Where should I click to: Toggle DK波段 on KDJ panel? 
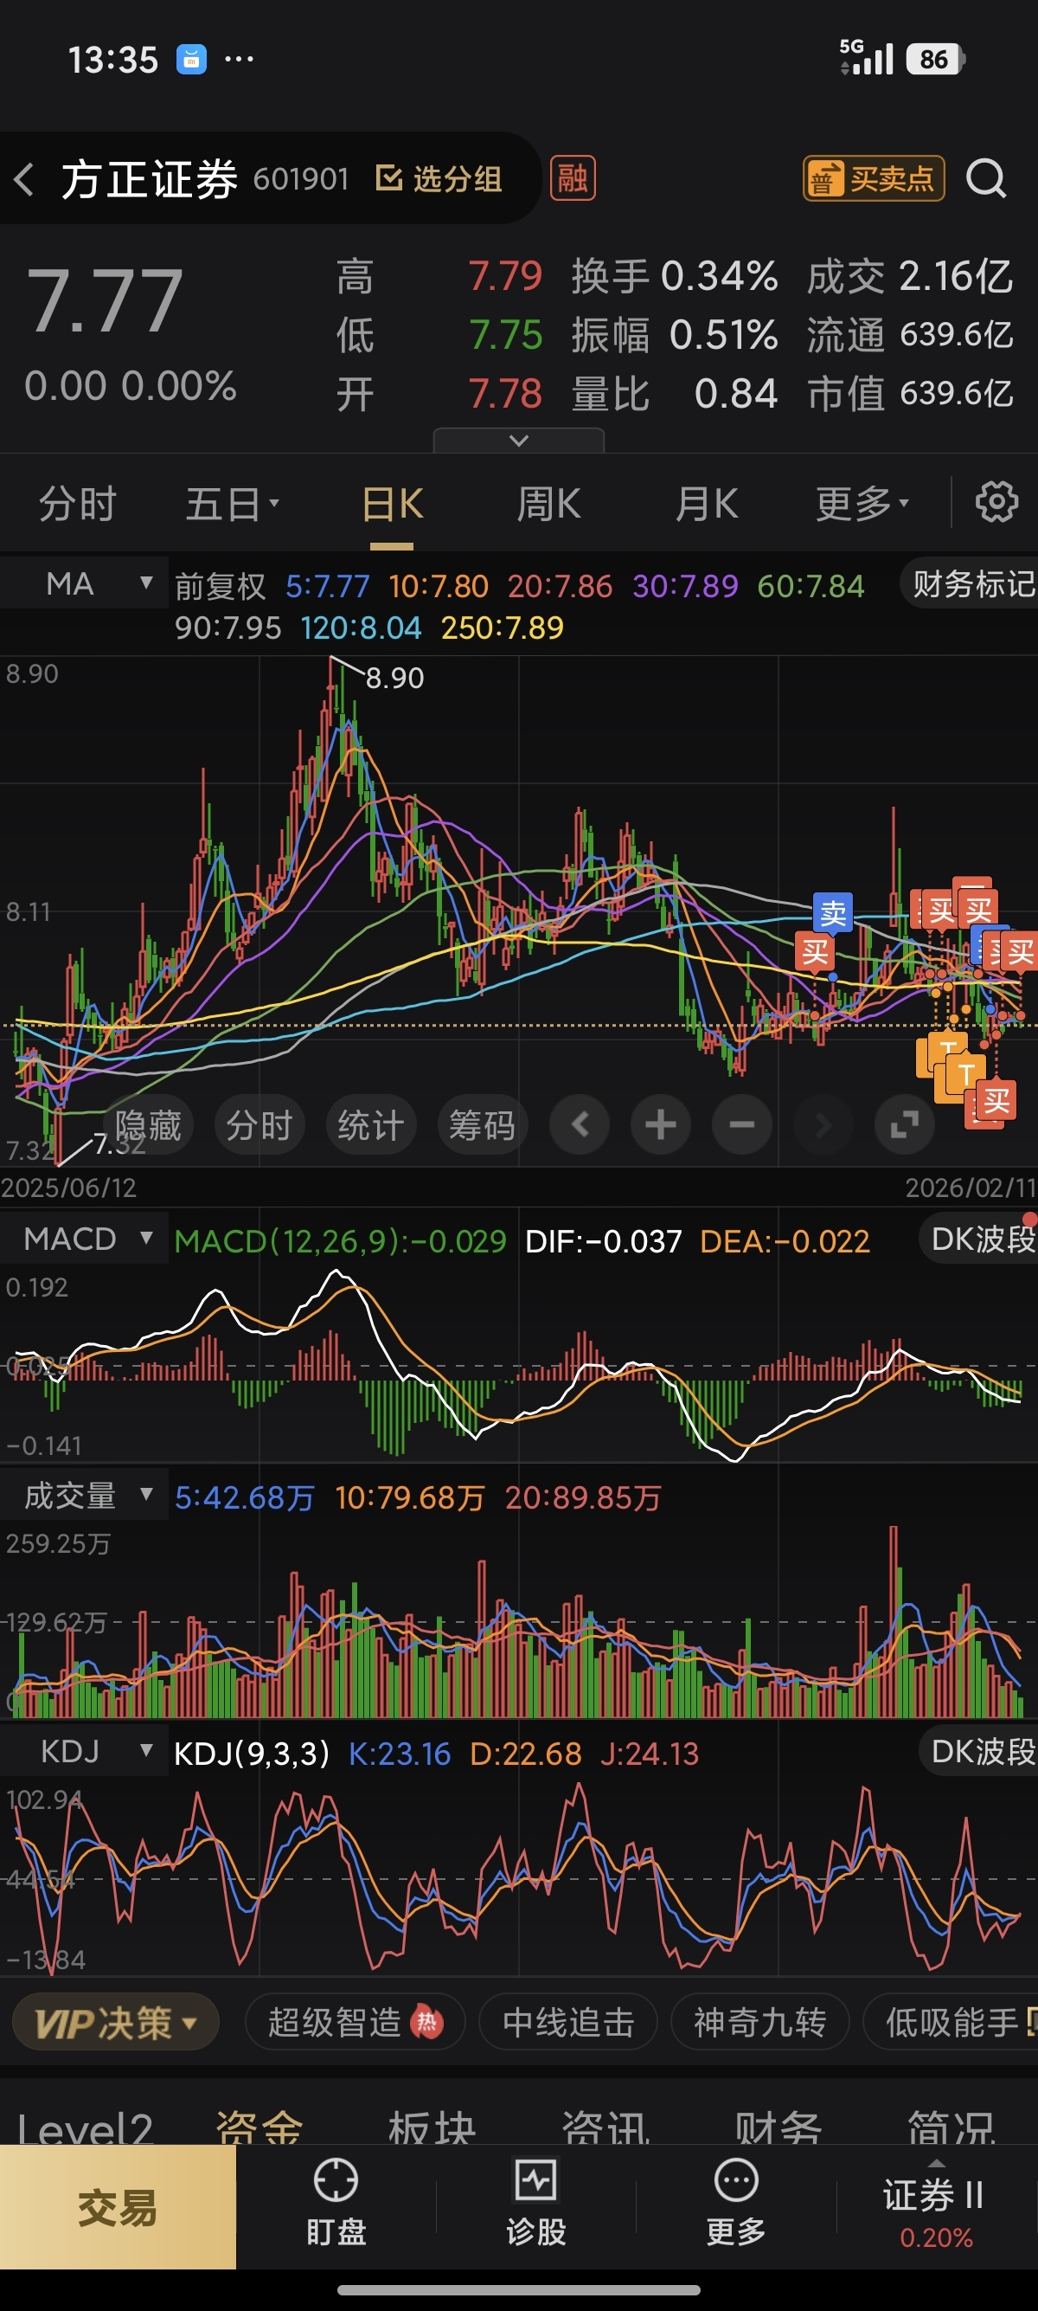coord(981,1750)
